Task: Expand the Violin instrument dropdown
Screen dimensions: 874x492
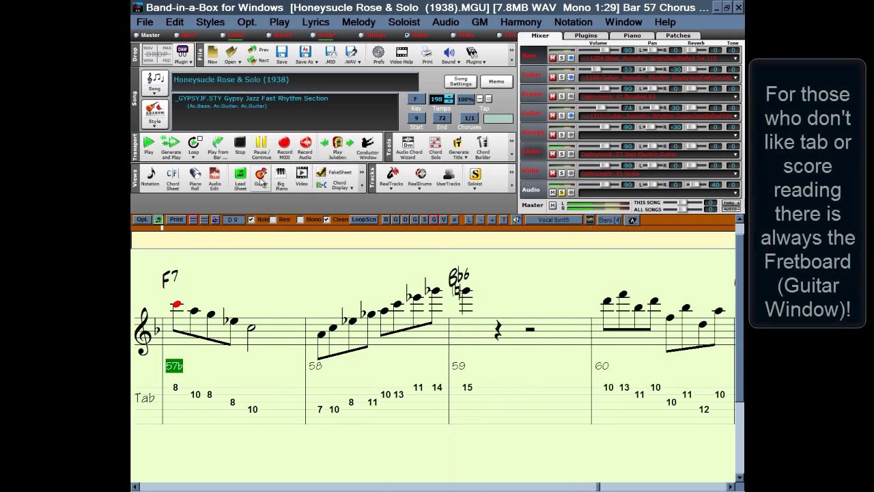Action: point(735,174)
